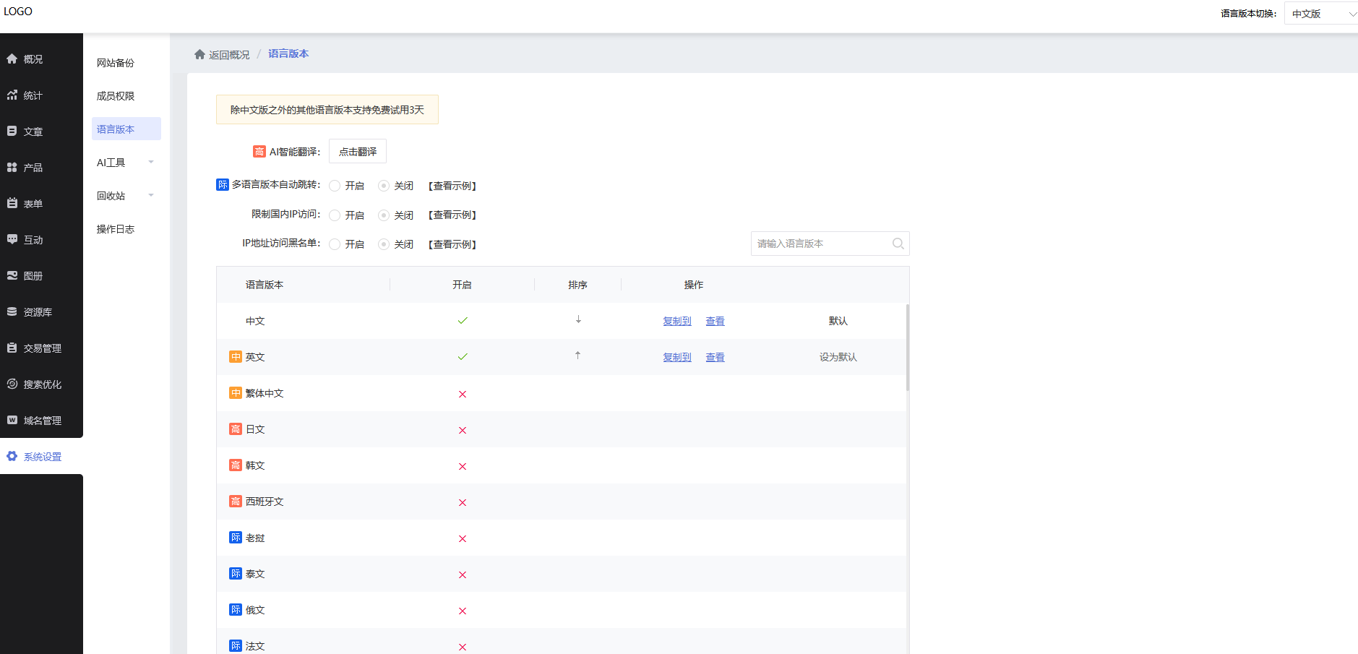Click the search magnifier icon in language search box
The image size is (1358, 654).
pyautogui.click(x=898, y=244)
